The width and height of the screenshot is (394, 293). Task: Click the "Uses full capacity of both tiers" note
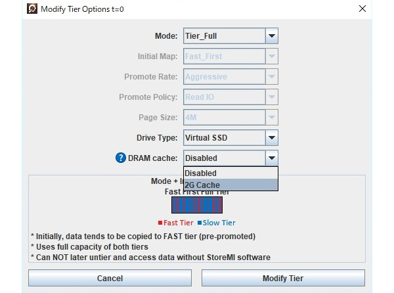coord(89,247)
